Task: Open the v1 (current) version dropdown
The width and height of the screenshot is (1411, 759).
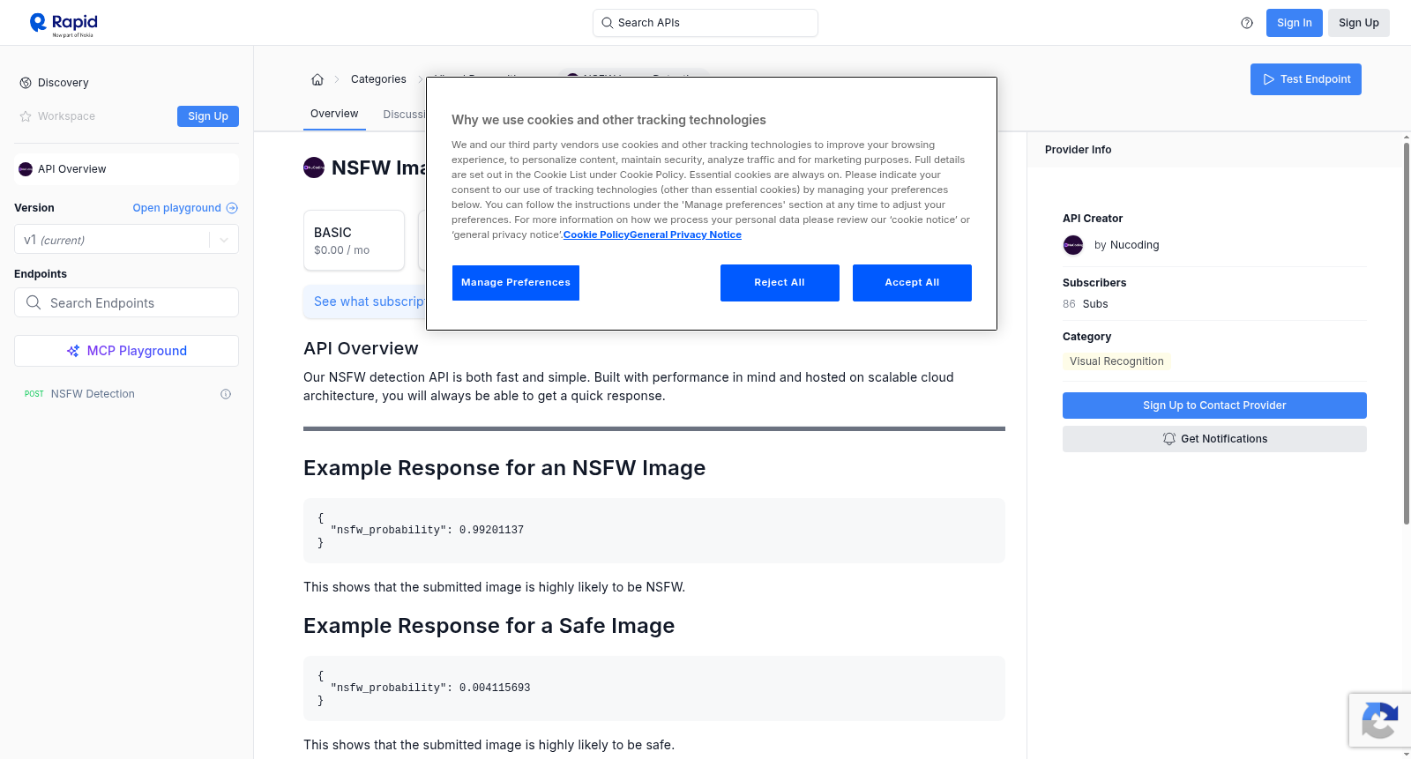Action: [126, 240]
